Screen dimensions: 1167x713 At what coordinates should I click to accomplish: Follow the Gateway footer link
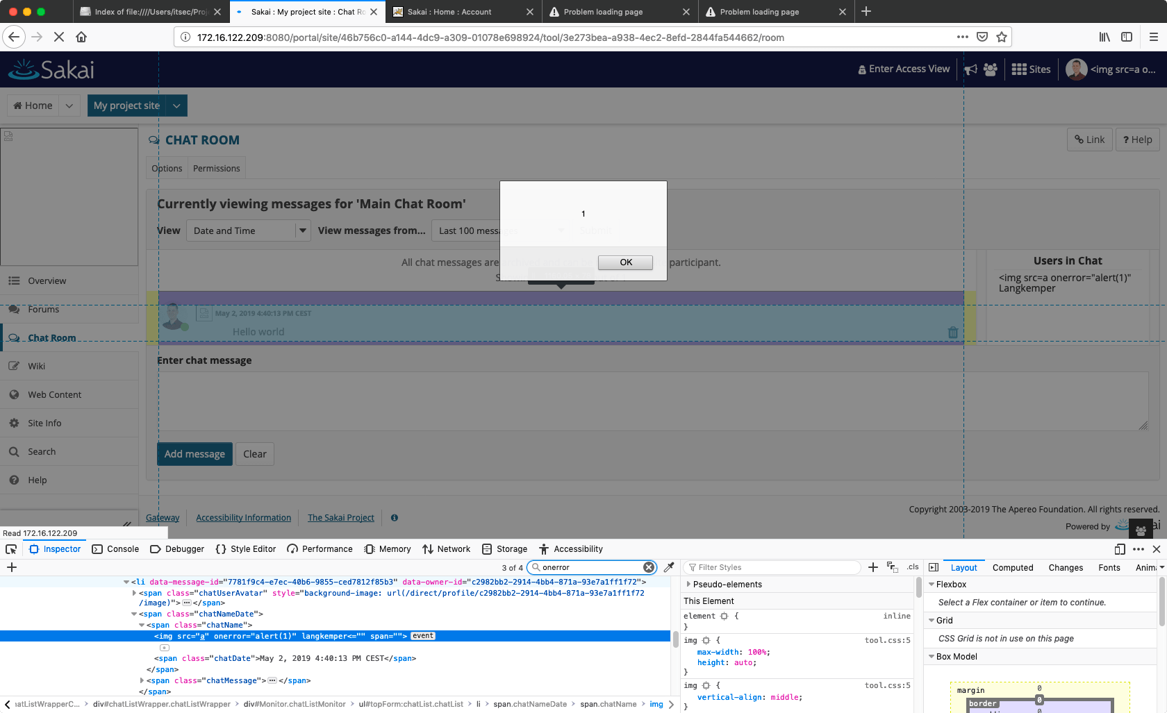tap(163, 518)
